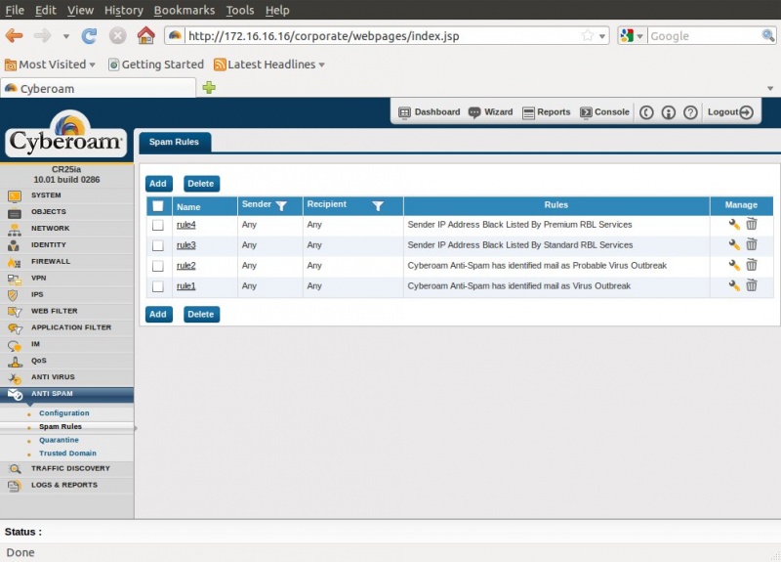The image size is (781, 562).
Task: Click the wrench edit icon for rule1
Action: click(x=734, y=285)
